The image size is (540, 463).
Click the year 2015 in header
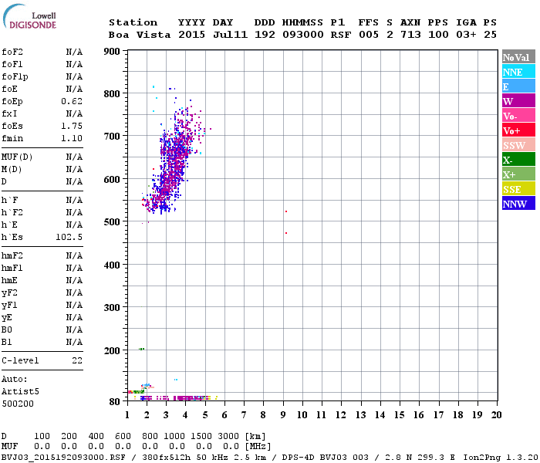pyautogui.click(x=191, y=35)
